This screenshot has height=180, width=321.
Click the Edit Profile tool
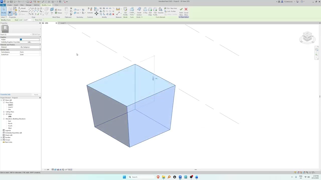(x=125, y=11)
